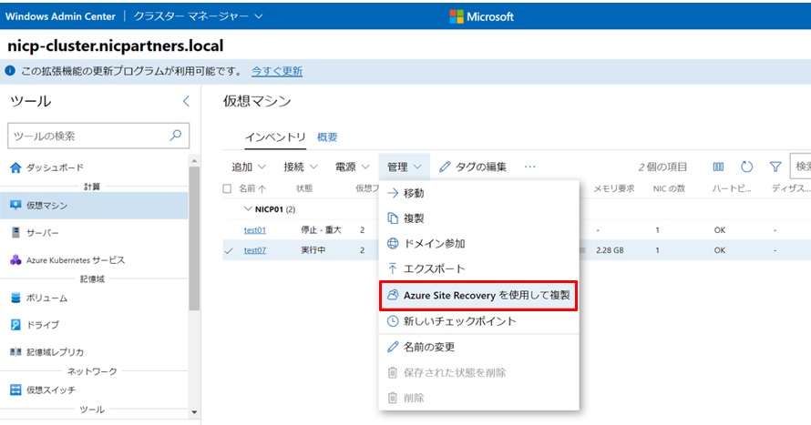Click the メモリ要求 column header

[x=614, y=188]
